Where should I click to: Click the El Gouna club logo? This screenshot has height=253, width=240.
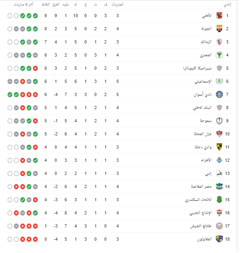click(219, 29)
